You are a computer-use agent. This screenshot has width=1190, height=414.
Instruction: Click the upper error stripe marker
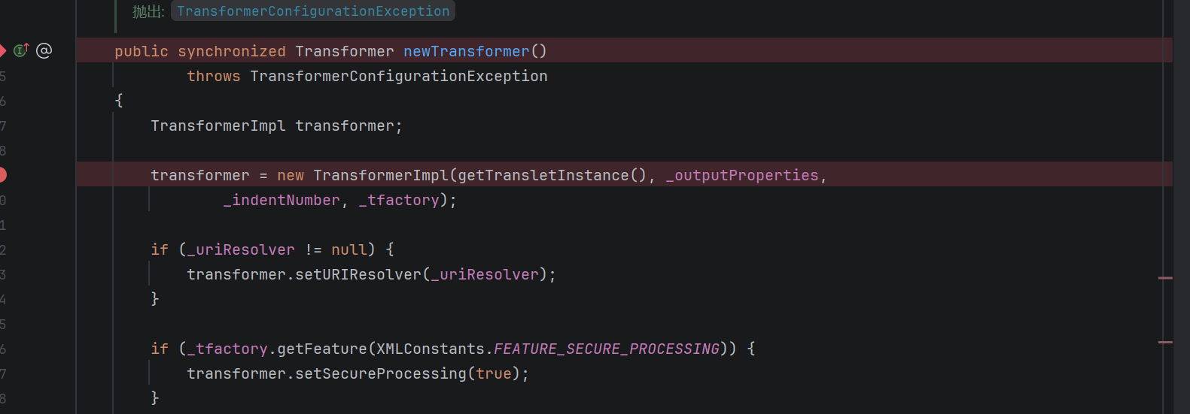(x=1165, y=278)
